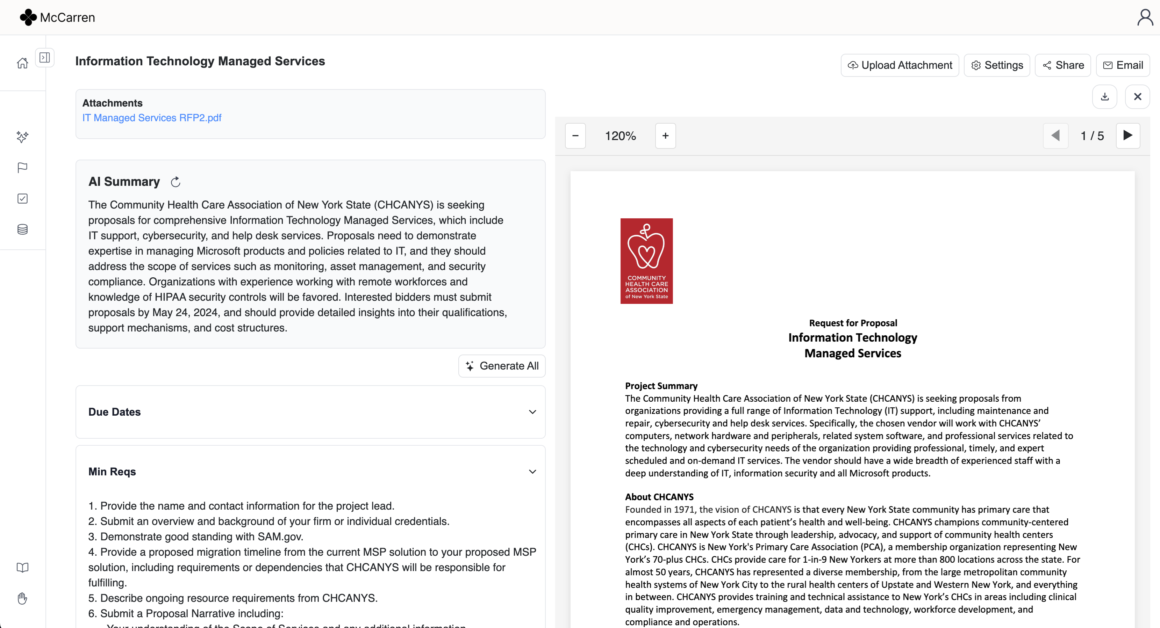The image size is (1160, 628).
Task: Click Upload Attachment button
Action: 900,65
